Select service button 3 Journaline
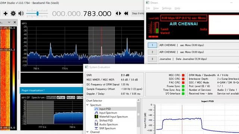Viewport: 239px width, 134px height. click(152, 59)
